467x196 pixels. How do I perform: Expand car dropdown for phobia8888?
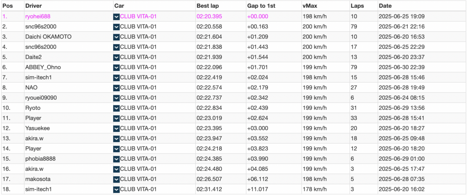point(116,159)
